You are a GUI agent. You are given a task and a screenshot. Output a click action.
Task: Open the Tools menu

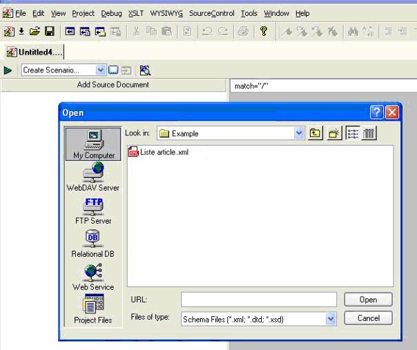[249, 13]
